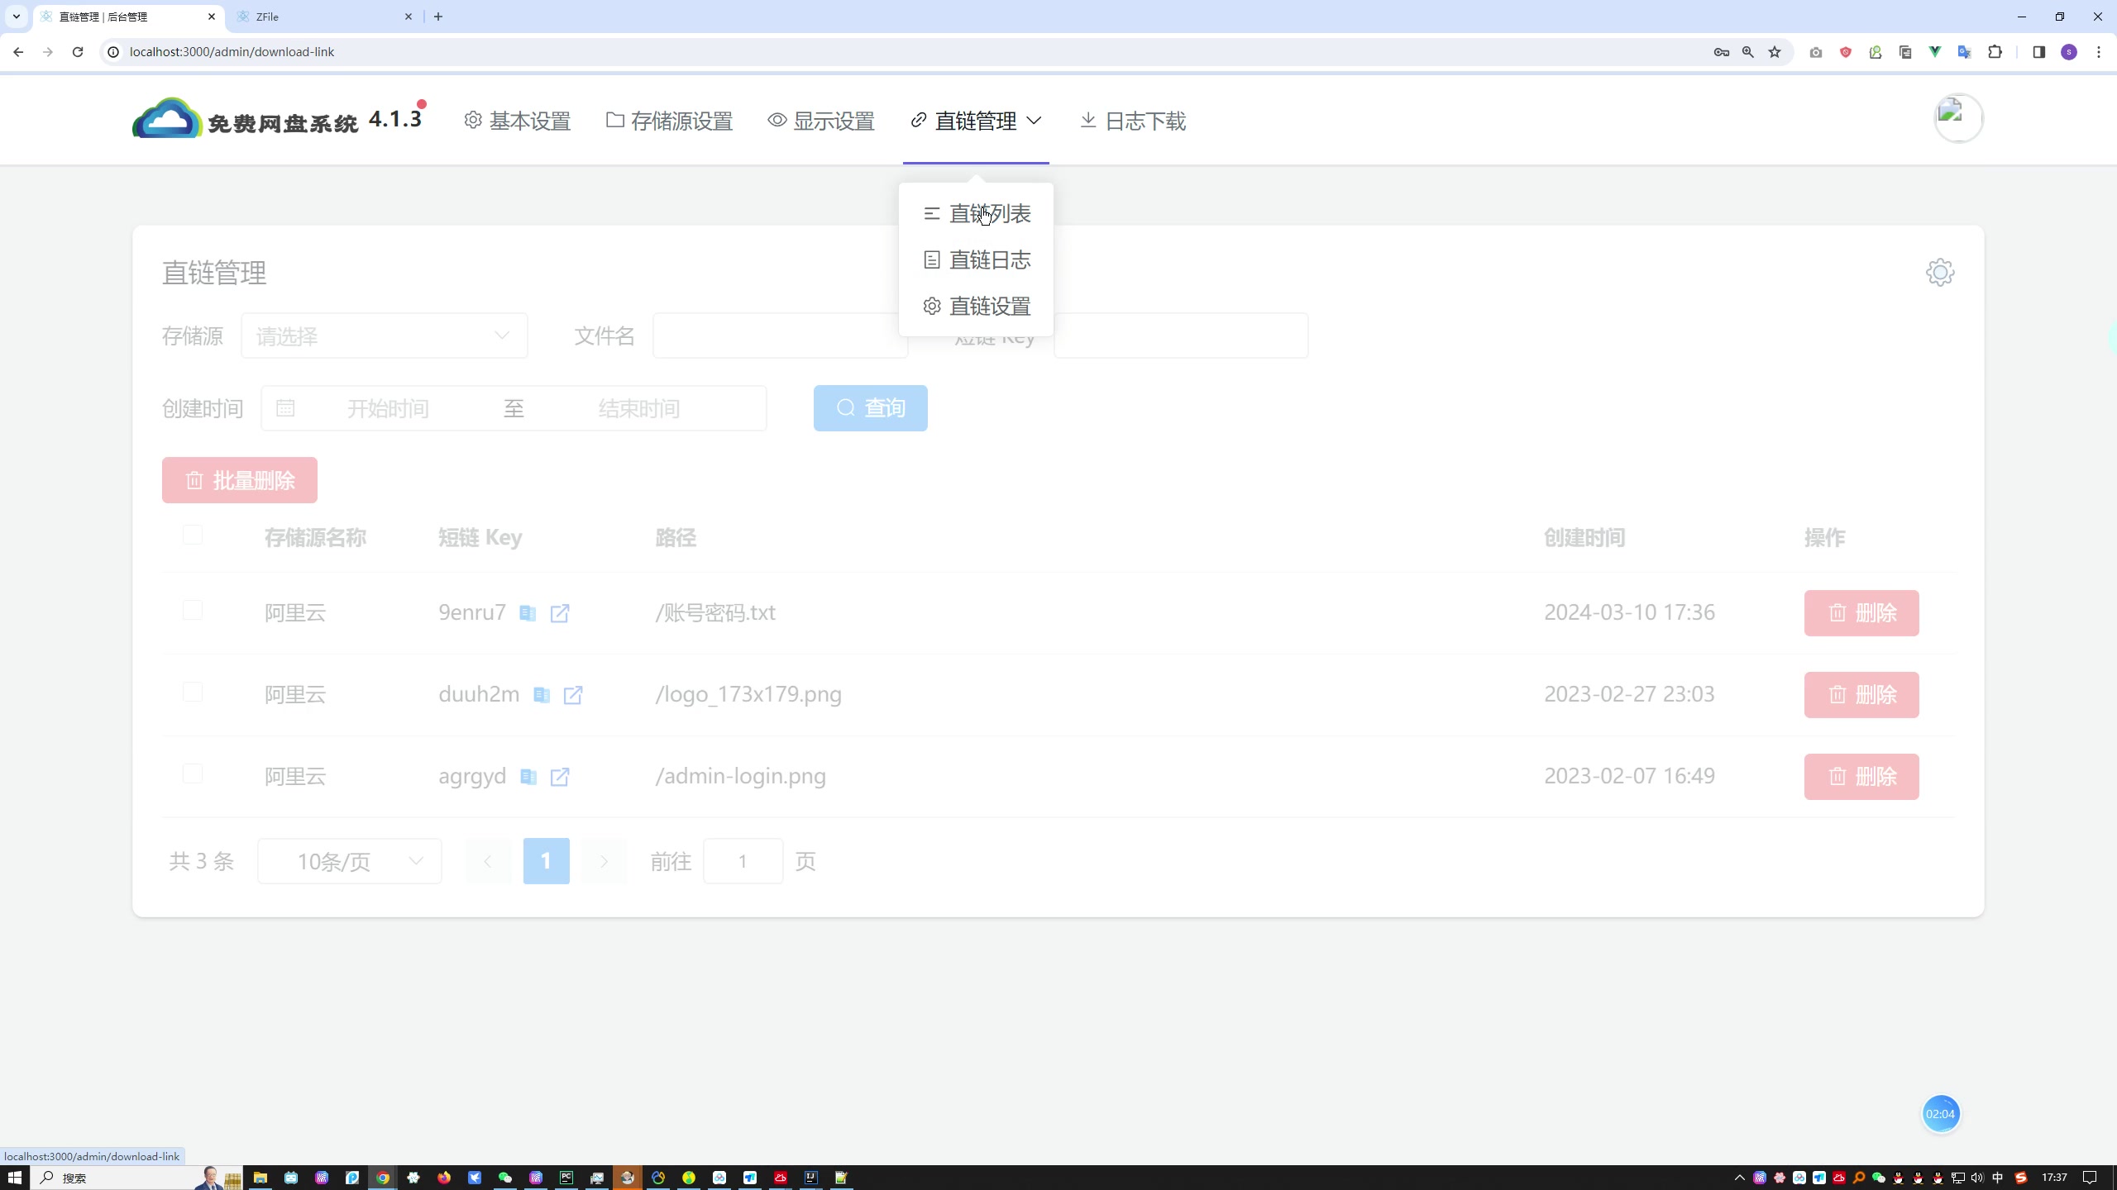Expand the 直链管理 menu chevron
This screenshot has width=2117, height=1190.
[x=1034, y=121]
